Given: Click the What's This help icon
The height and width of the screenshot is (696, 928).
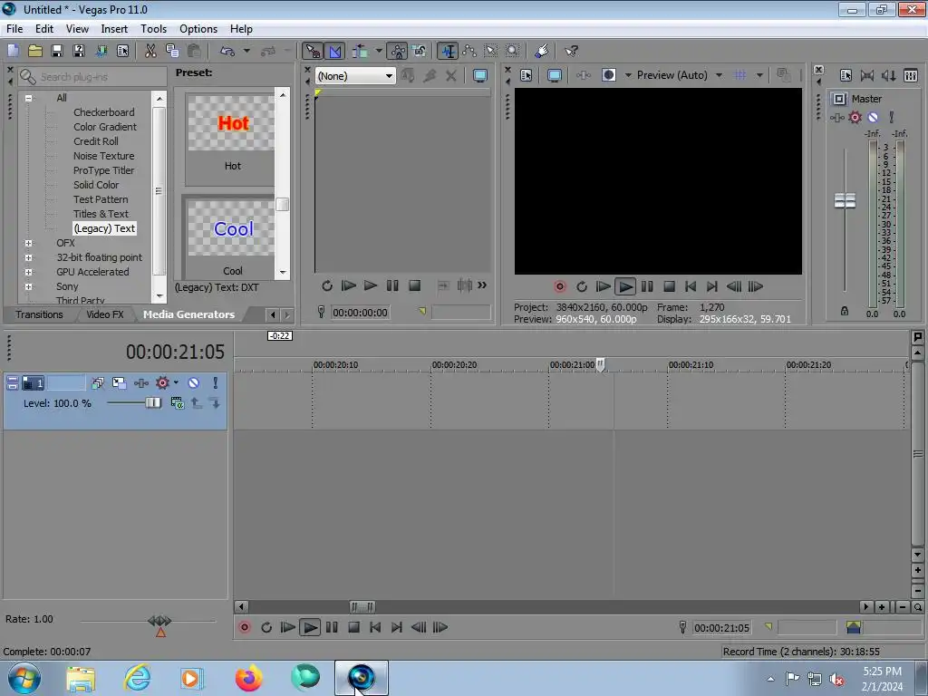Looking at the screenshot, I should click(x=571, y=51).
